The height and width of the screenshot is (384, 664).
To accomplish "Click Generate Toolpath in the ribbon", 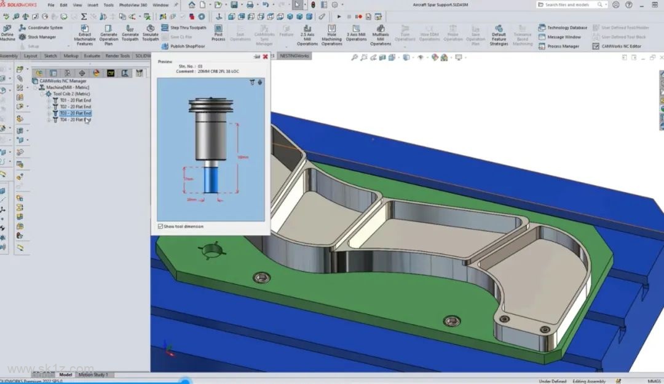I will [130, 33].
